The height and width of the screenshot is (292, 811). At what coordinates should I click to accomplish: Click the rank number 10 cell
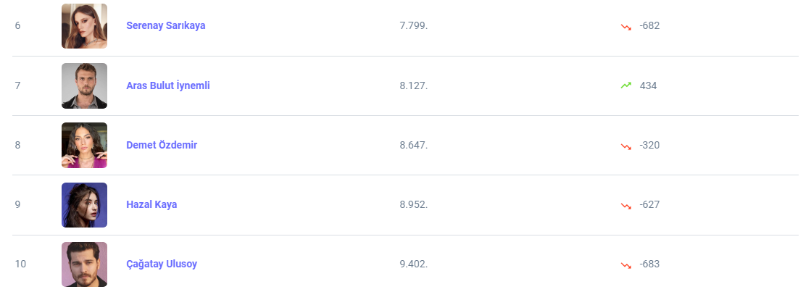click(20, 264)
